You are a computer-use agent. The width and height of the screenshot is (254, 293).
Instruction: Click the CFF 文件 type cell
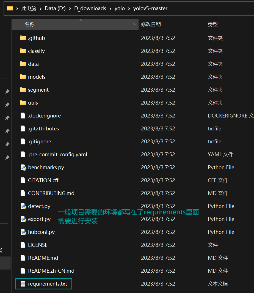[218, 180]
